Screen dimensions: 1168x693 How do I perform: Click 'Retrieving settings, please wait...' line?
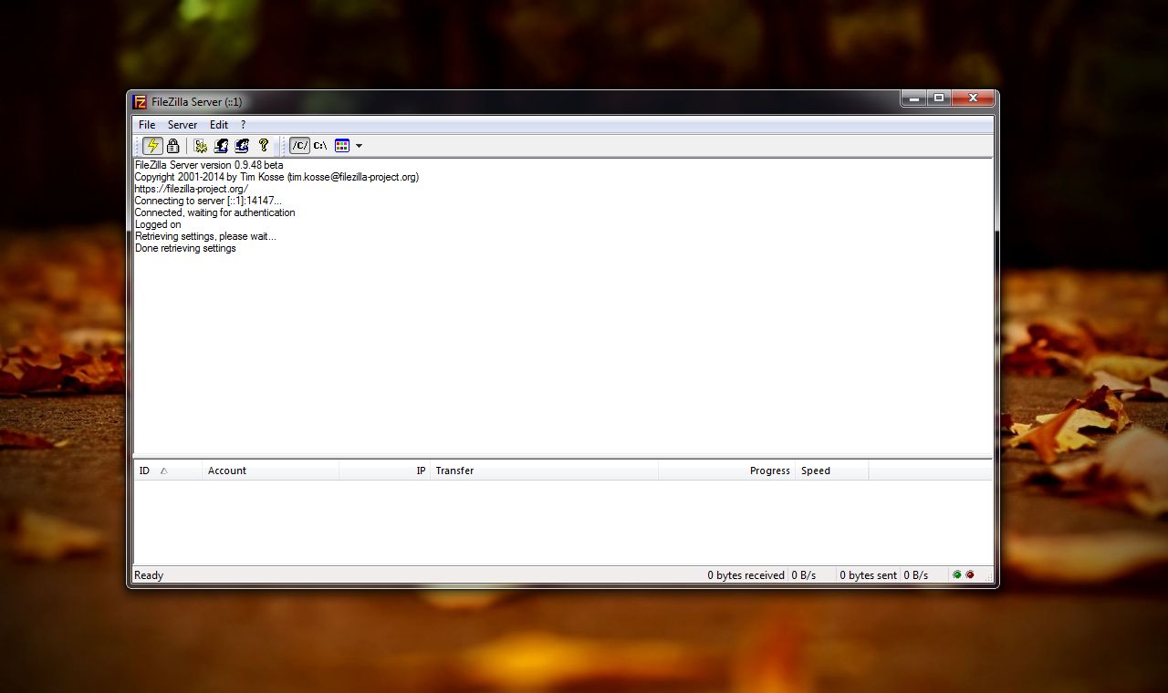point(205,236)
